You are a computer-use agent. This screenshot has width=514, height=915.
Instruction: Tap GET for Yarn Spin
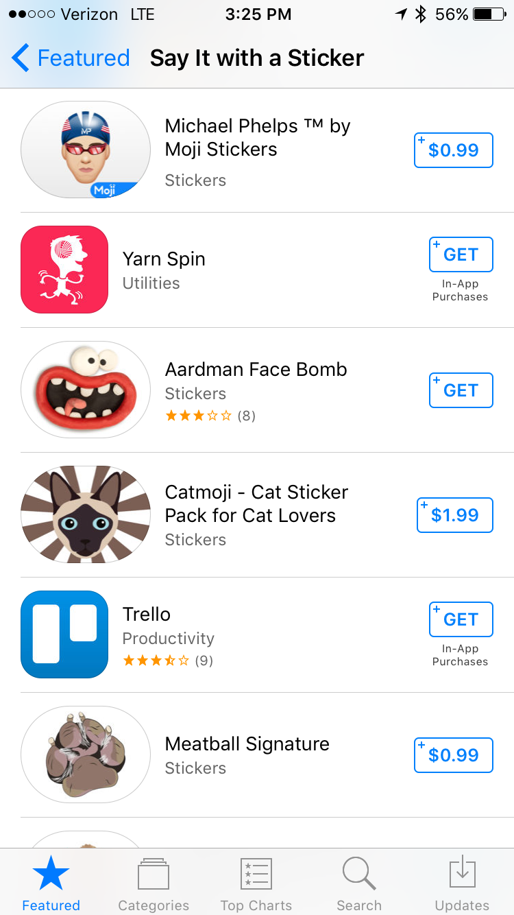point(461,254)
